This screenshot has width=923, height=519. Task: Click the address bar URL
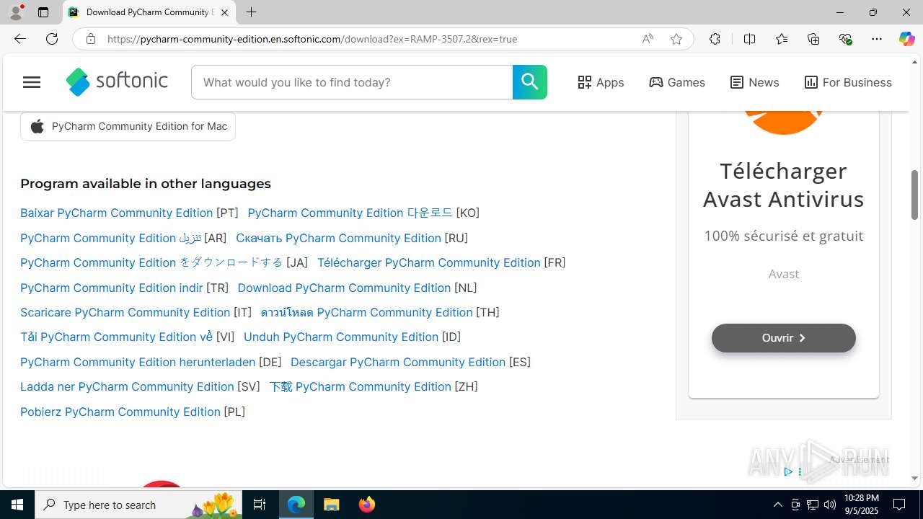click(x=312, y=39)
